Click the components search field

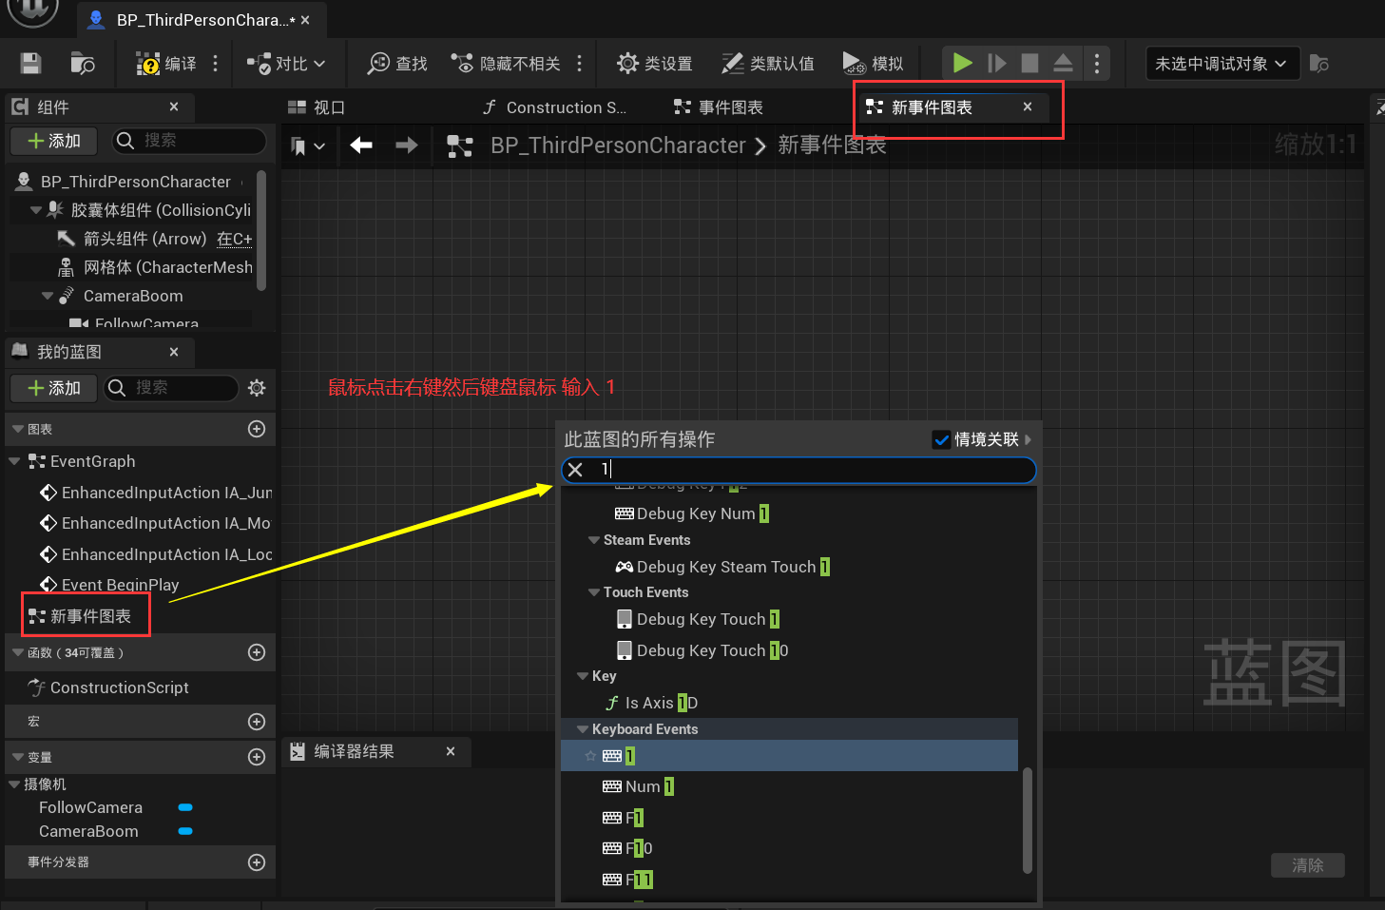tap(189, 141)
